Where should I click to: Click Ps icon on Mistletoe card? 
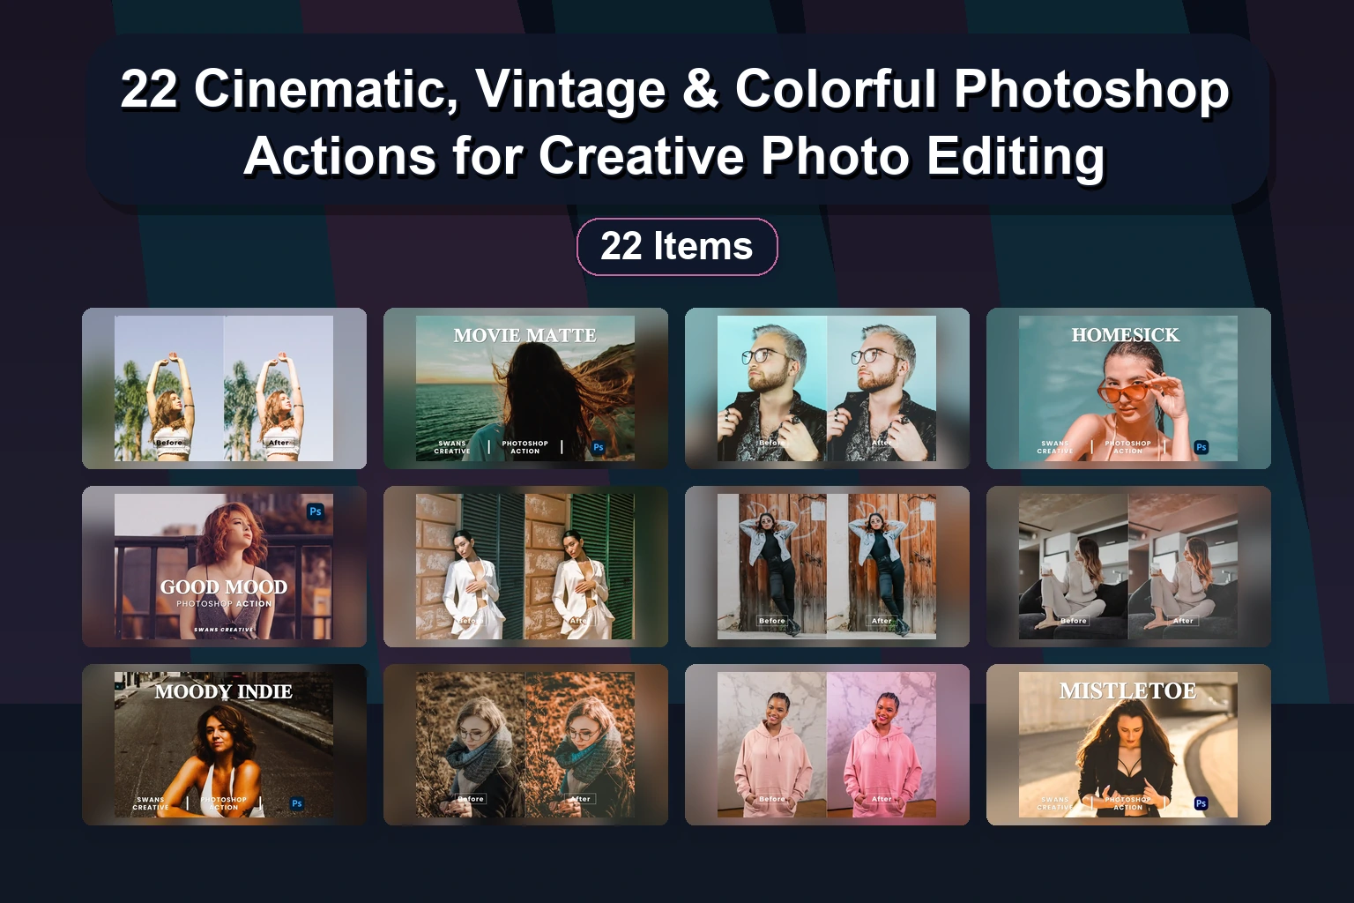click(x=1201, y=803)
